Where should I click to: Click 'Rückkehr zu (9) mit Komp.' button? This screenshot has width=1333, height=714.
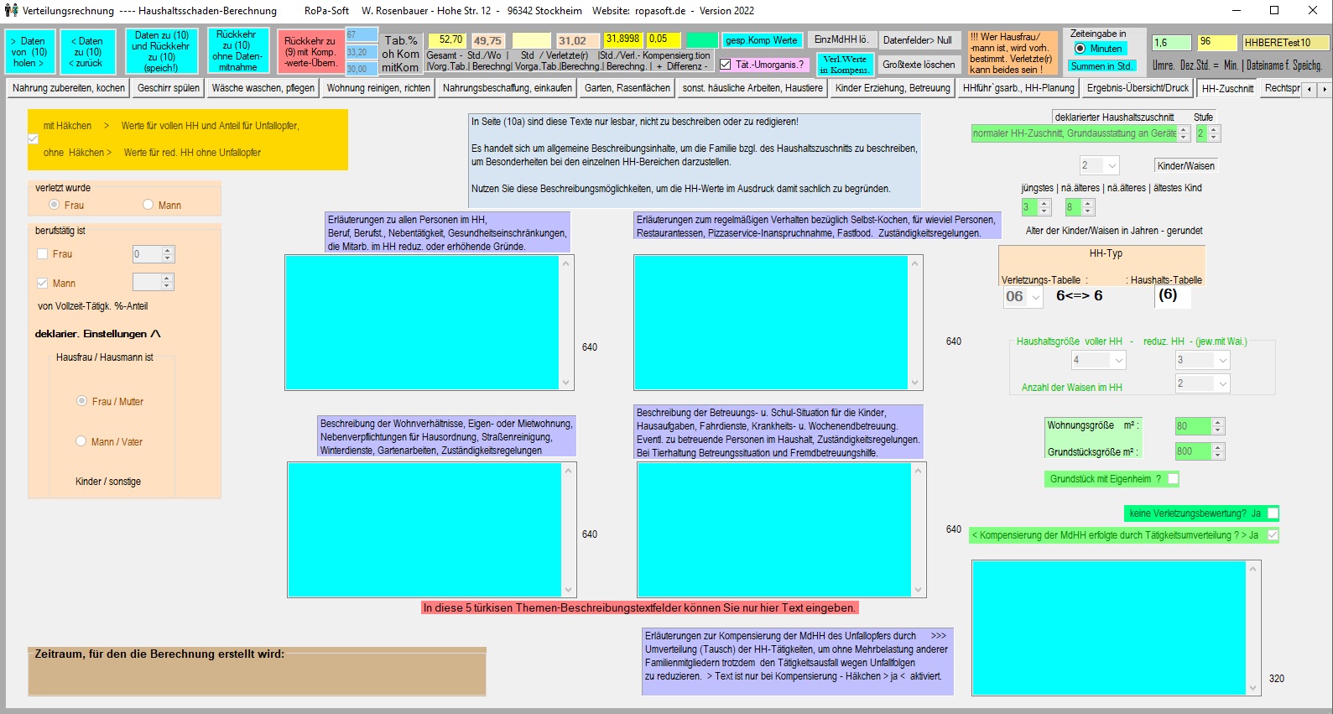(310, 52)
